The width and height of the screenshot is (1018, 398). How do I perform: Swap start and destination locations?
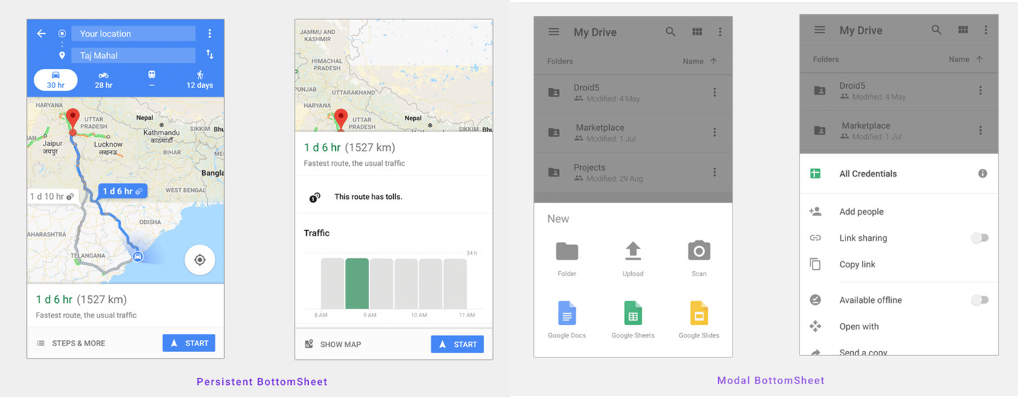point(210,54)
